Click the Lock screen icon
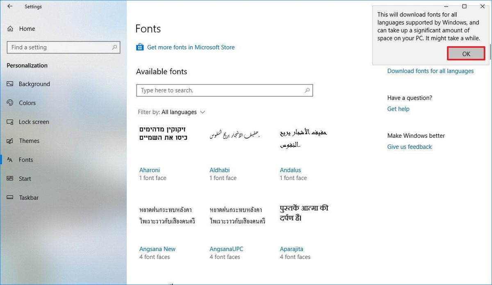 point(10,122)
